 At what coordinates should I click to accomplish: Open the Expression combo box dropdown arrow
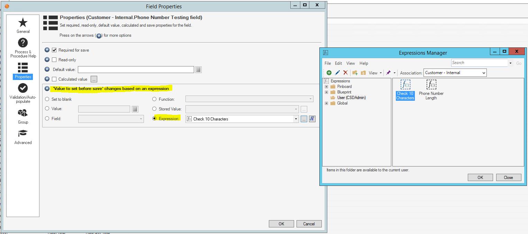coord(296,119)
